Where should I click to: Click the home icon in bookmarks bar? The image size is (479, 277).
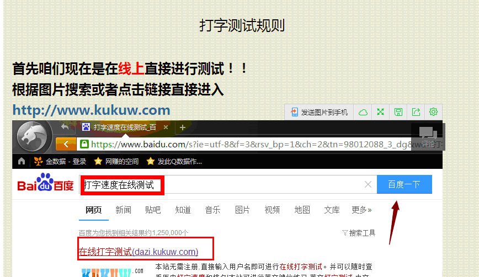click(x=22, y=161)
